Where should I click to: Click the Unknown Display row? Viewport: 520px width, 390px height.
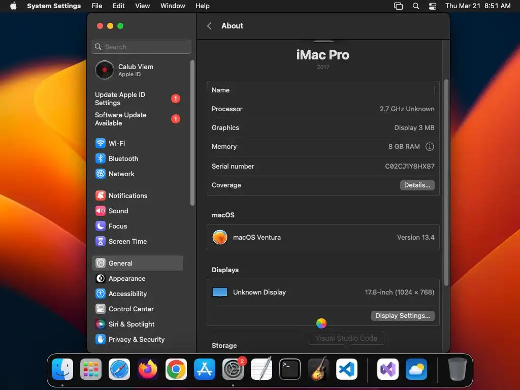point(323,292)
